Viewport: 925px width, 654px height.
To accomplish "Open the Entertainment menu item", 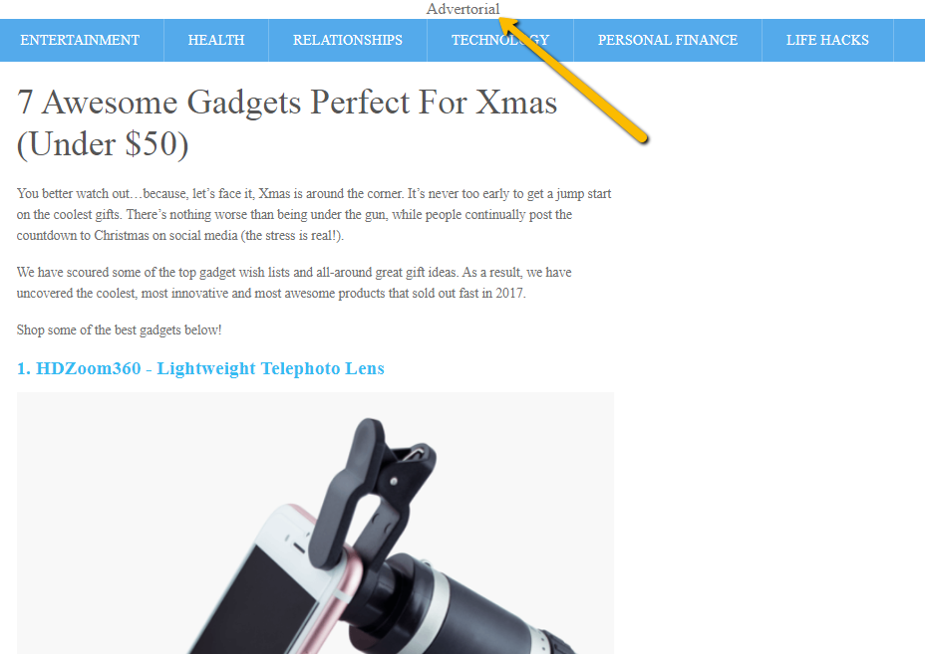I will [x=80, y=40].
